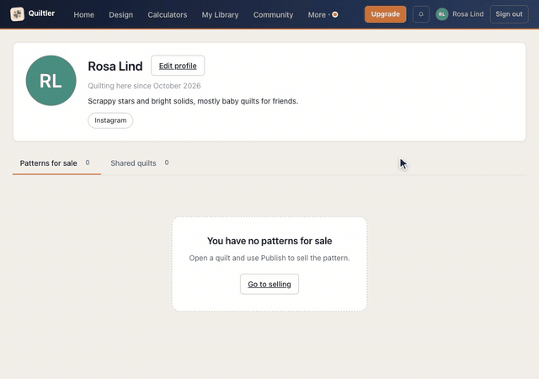
Task: Open Calculators in the navigation
Action: coord(168,15)
